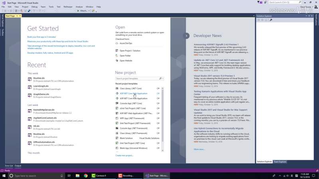Open the ReSharper menu
This screenshot has height=179, width=319.
(x=68, y=7)
